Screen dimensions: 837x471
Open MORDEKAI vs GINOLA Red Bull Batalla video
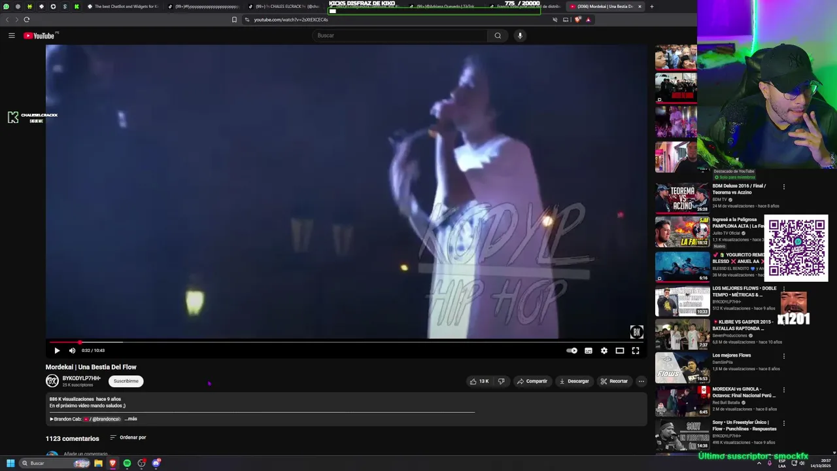pos(744,392)
